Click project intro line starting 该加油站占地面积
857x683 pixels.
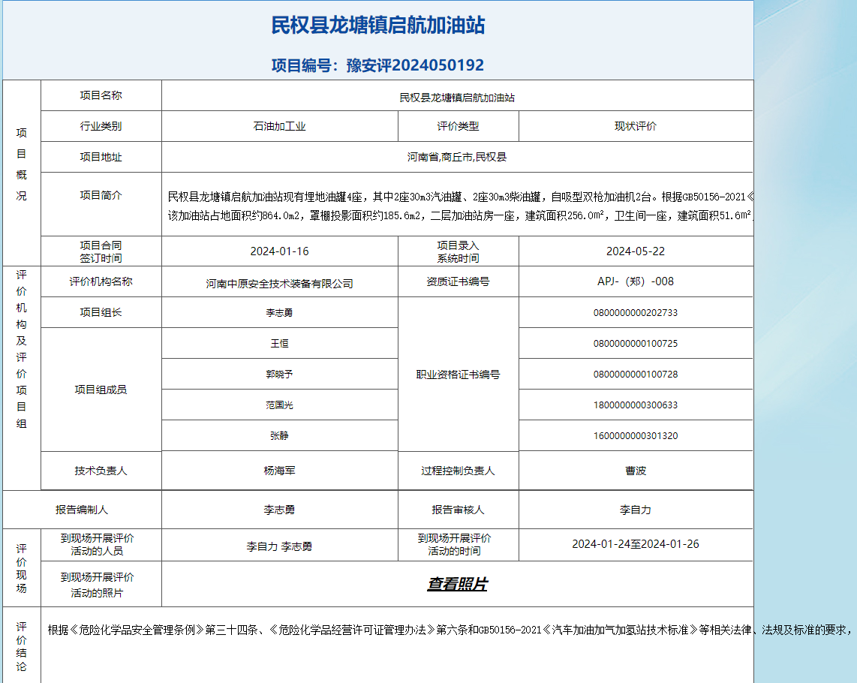(460, 216)
